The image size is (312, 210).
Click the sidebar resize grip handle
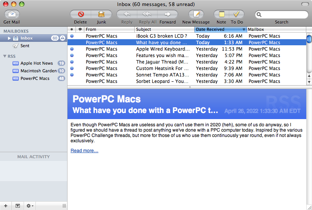64,206
